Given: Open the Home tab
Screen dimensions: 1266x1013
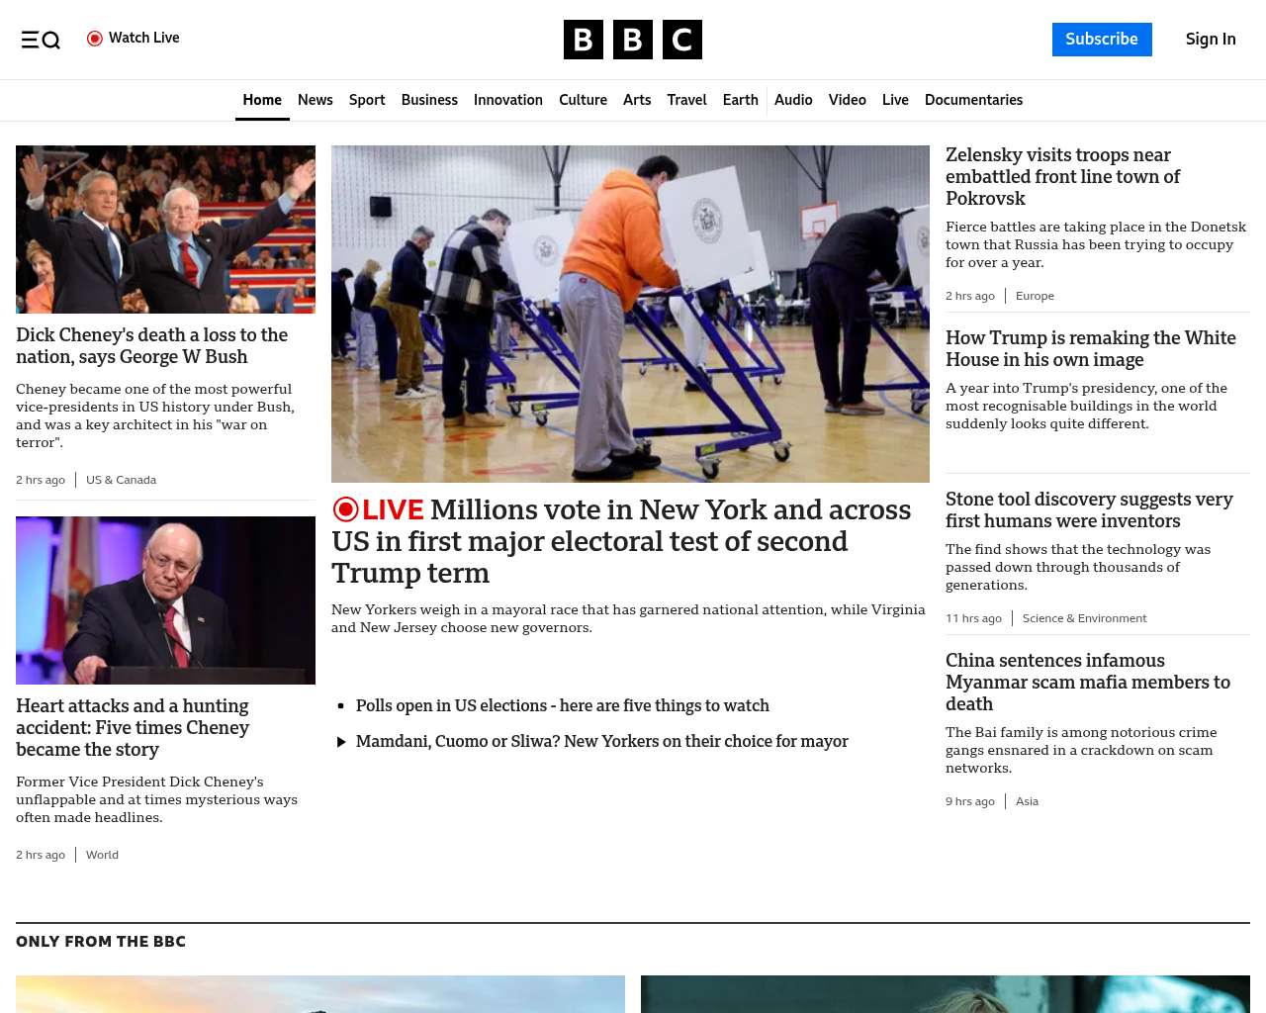Looking at the screenshot, I should [x=262, y=100].
